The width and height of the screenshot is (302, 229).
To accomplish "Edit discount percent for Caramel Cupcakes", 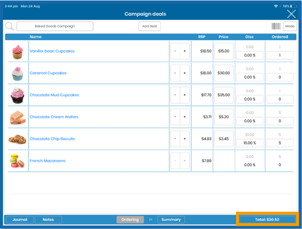I will (x=250, y=77).
